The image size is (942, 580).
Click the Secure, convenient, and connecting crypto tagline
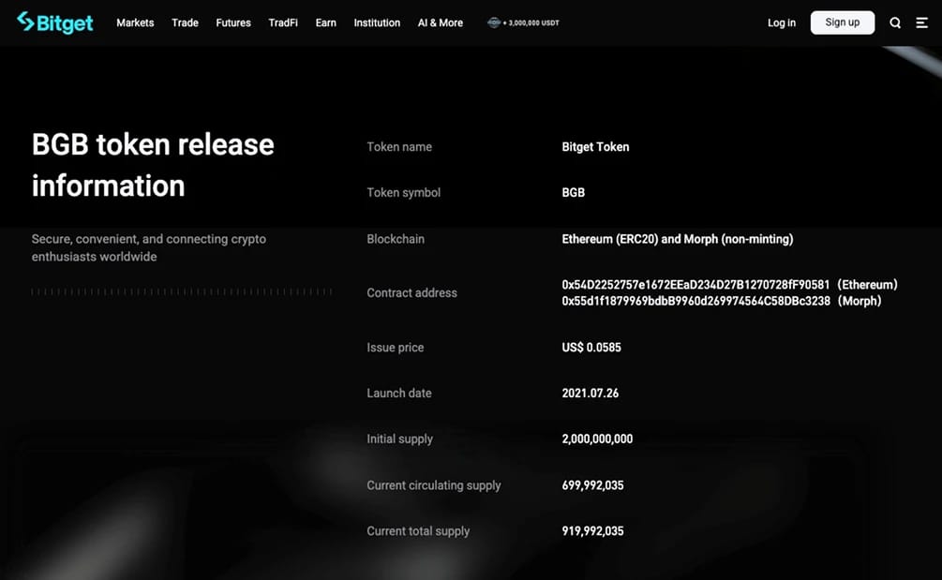[148, 247]
